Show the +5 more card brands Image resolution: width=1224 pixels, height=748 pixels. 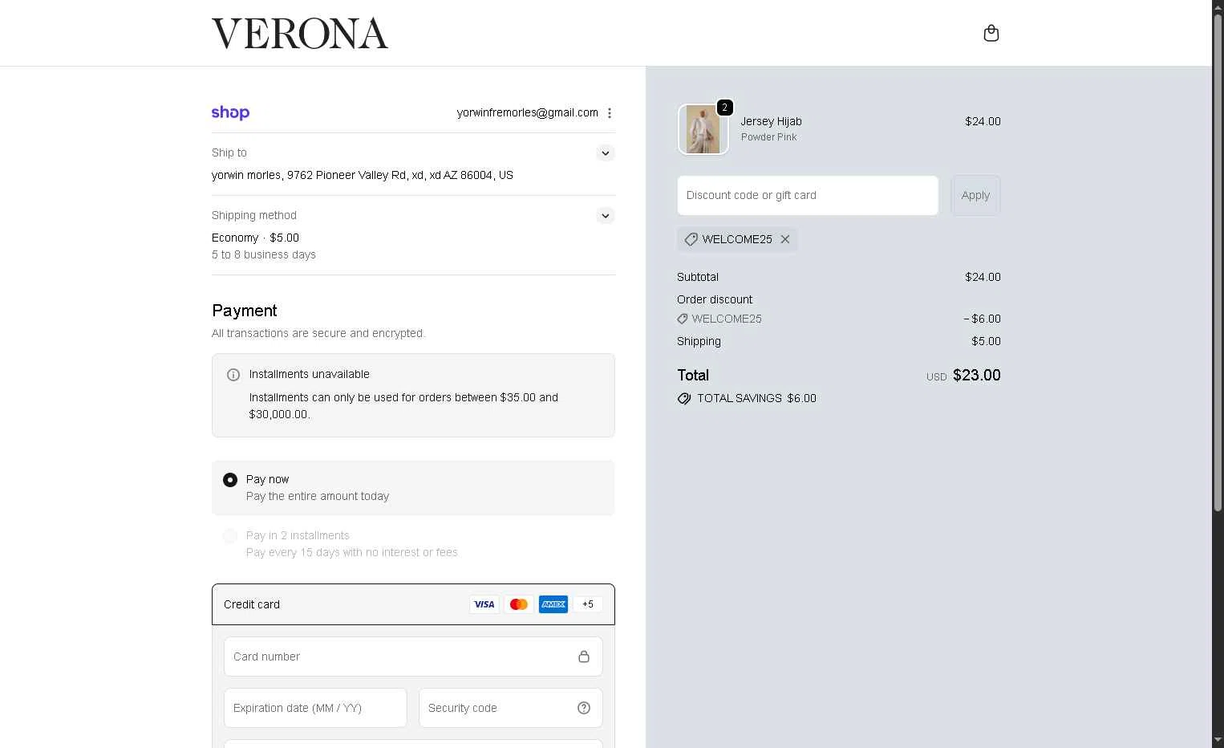click(x=588, y=604)
